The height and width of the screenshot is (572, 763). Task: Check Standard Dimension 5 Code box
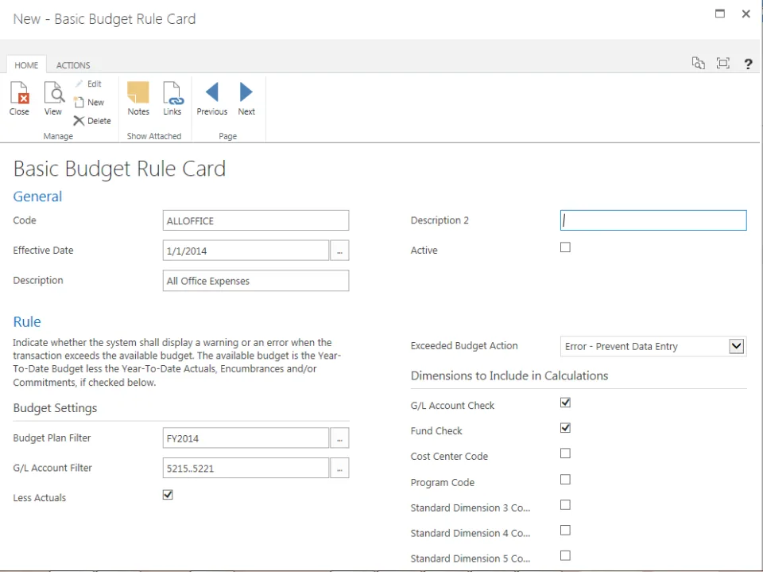(x=565, y=555)
